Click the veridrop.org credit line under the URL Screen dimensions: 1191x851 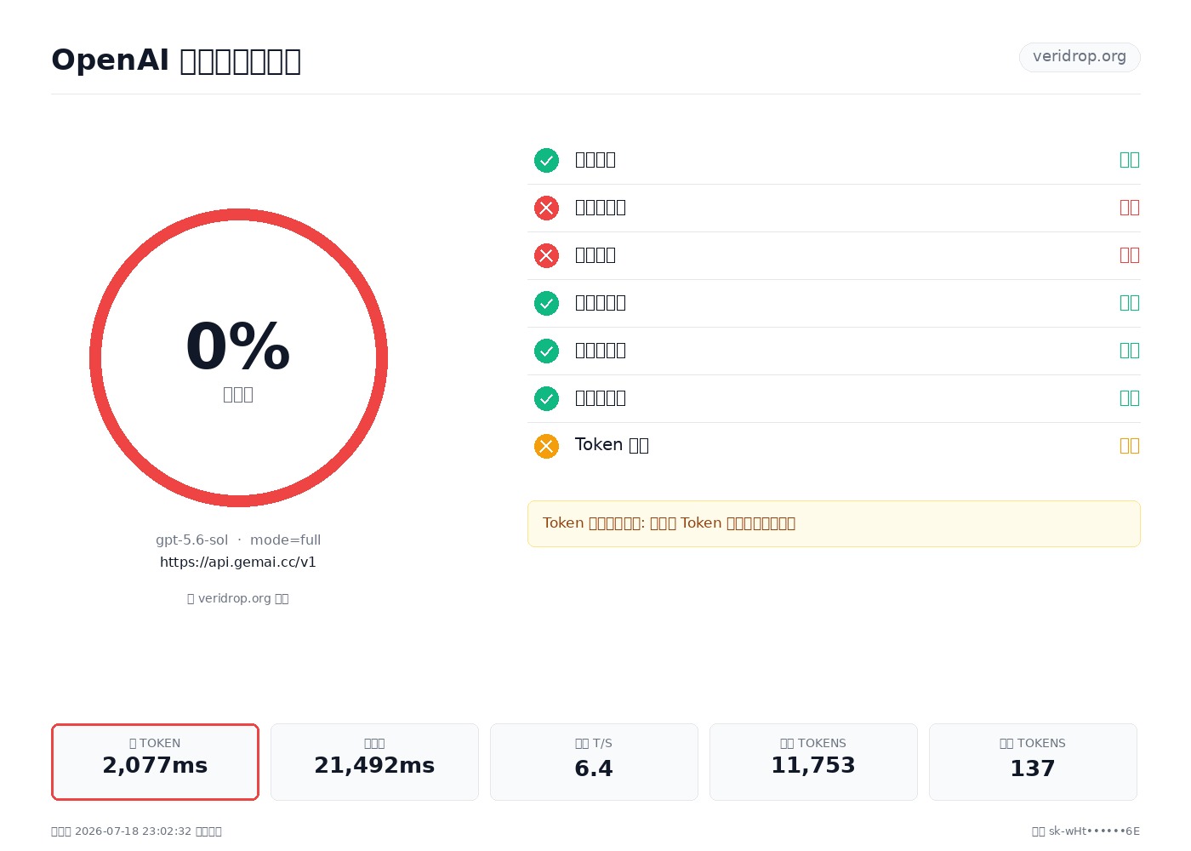pyautogui.click(x=238, y=598)
